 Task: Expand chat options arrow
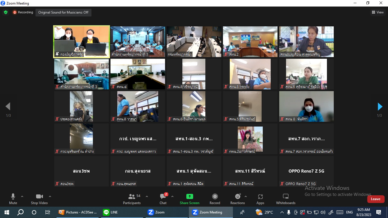[172, 196]
